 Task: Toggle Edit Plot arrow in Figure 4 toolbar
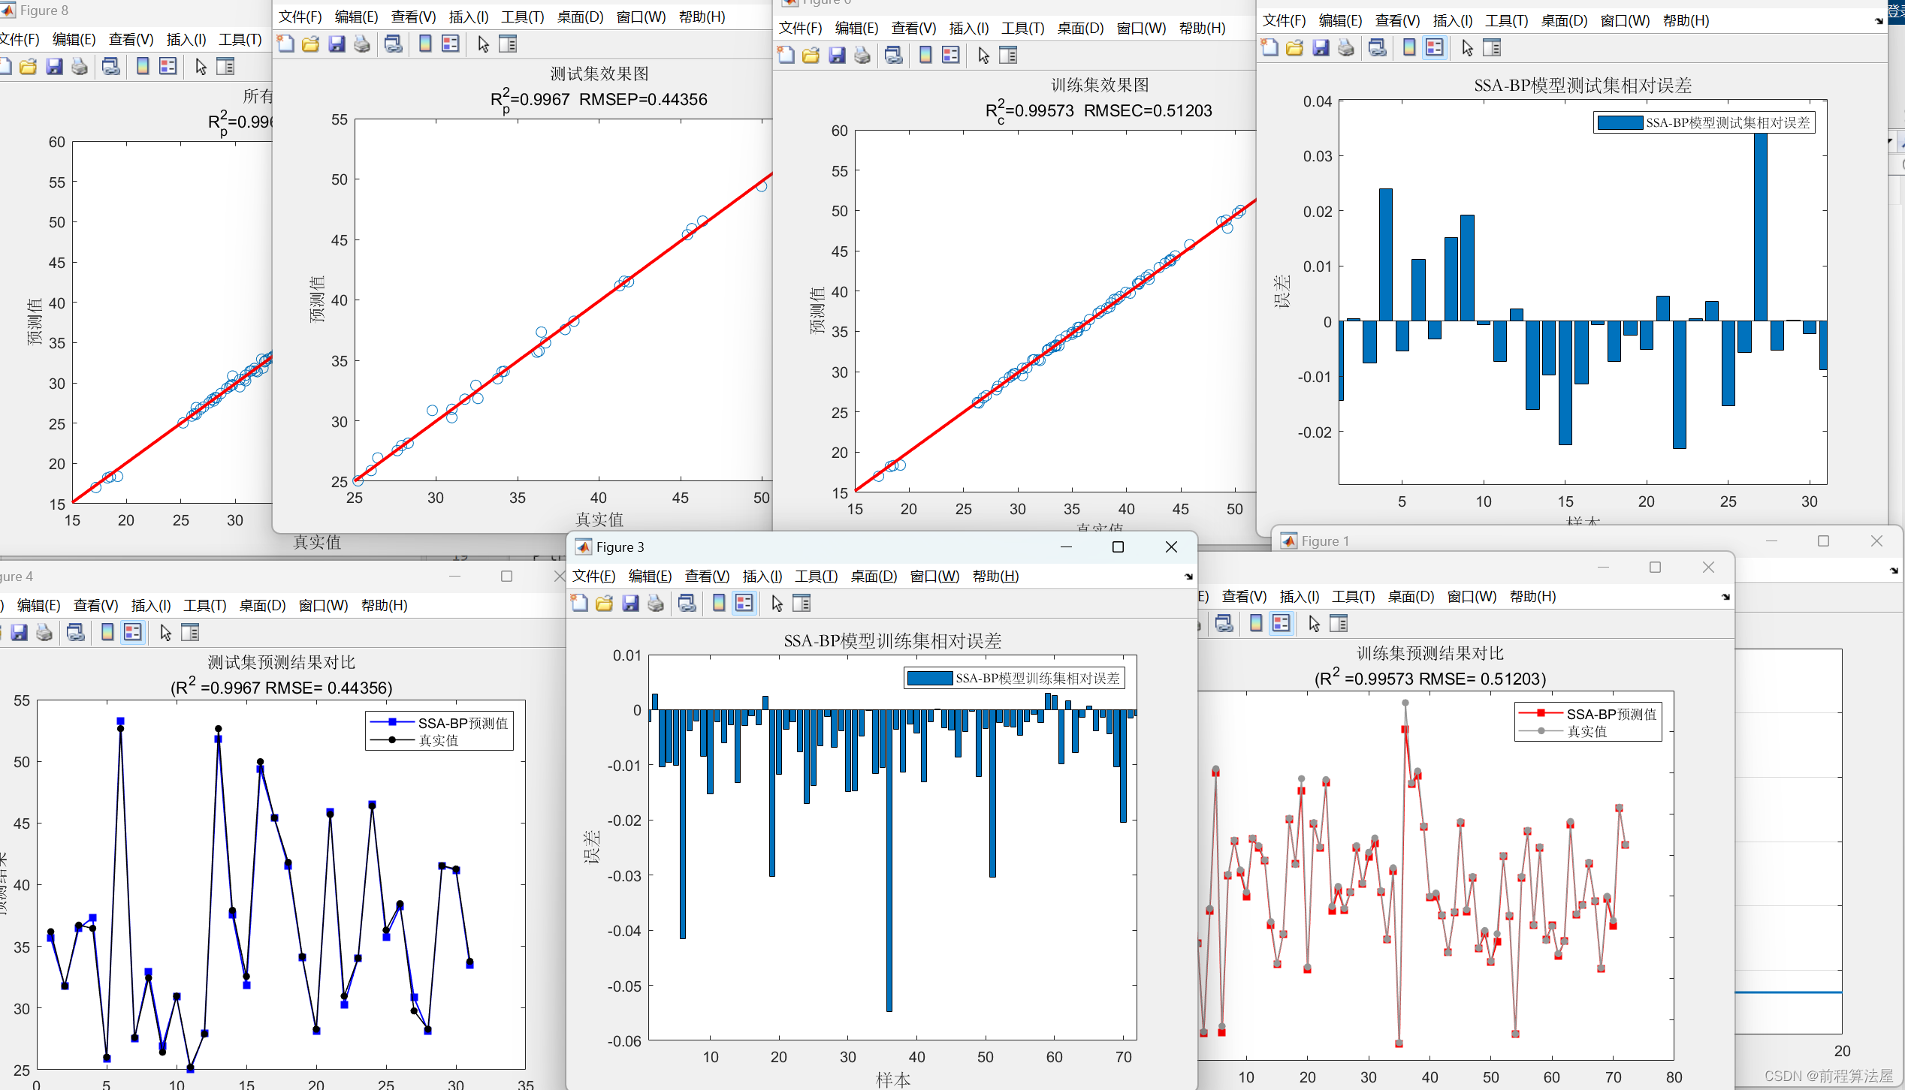point(165,633)
